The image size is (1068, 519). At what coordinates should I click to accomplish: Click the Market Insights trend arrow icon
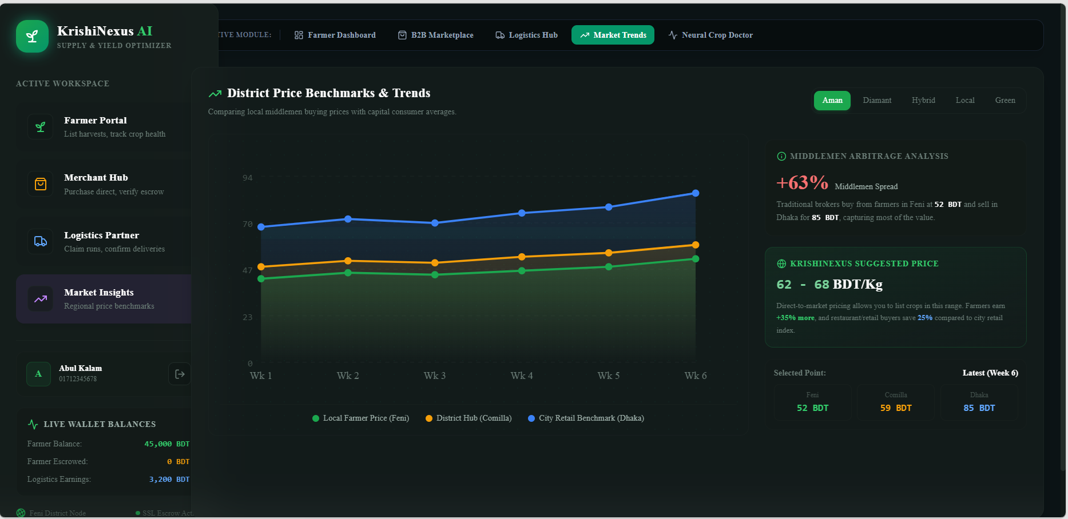pos(41,299)
